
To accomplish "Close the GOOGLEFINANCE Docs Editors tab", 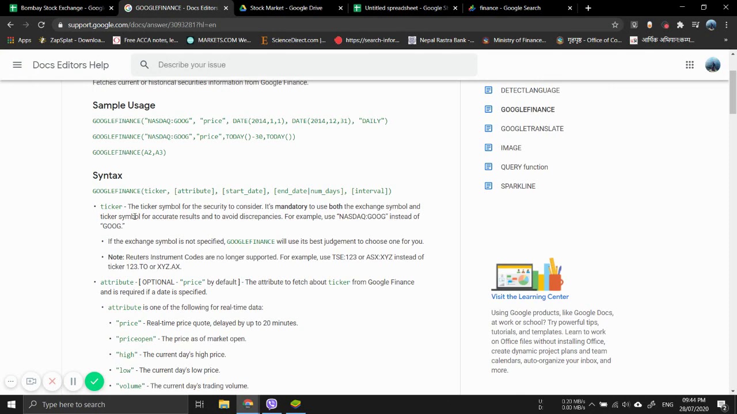I will tap(226, 8).
